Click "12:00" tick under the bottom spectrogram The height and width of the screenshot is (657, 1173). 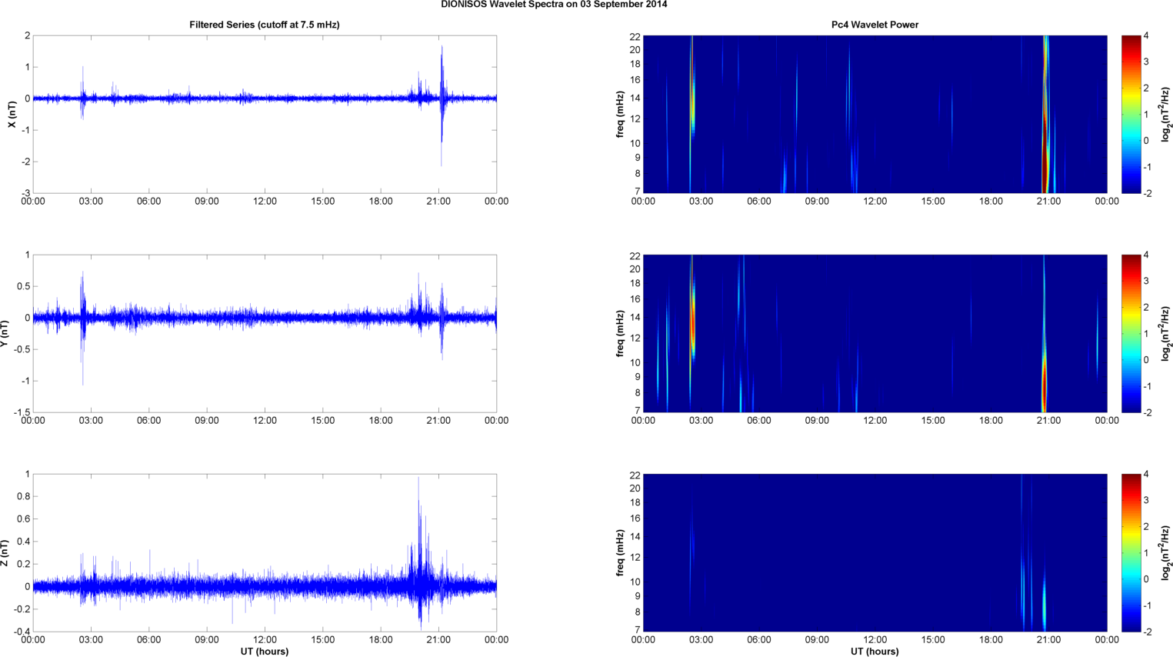point(875,640)
